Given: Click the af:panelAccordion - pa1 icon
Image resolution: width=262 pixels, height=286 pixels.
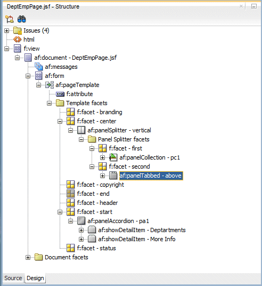Looking at the screenshot, I should coord(81,221).
